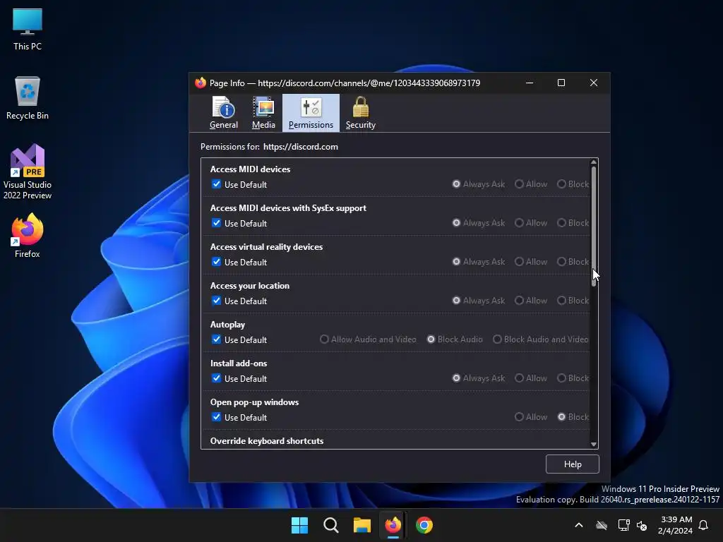Select the Recycle Bin desktop icon
The width and height of the screenshot is (723, 542).
tap(28, 98)
